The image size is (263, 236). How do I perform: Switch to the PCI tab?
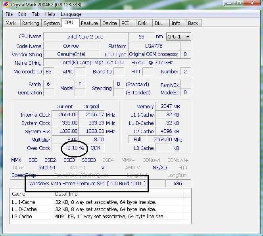127,23
